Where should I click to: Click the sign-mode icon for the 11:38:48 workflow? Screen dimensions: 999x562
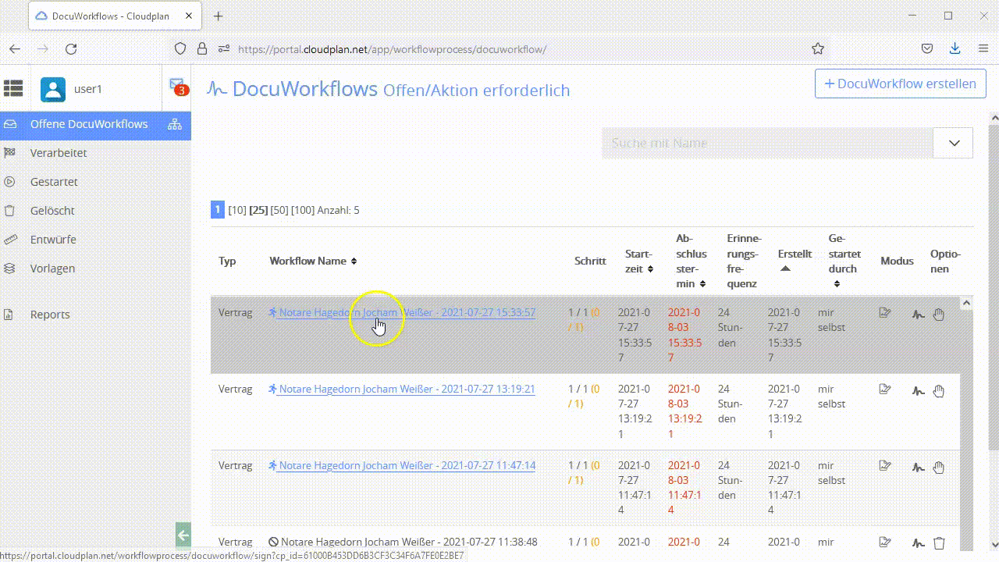pyautogui.click(x=884, y=542)
